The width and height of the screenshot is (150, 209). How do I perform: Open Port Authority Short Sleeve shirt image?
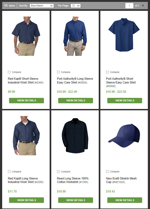click(x=124, y=35)
